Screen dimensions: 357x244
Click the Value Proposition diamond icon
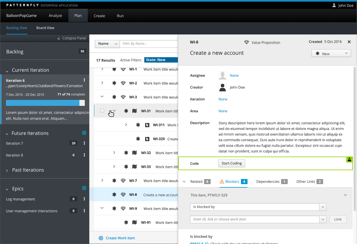(247, 42)
